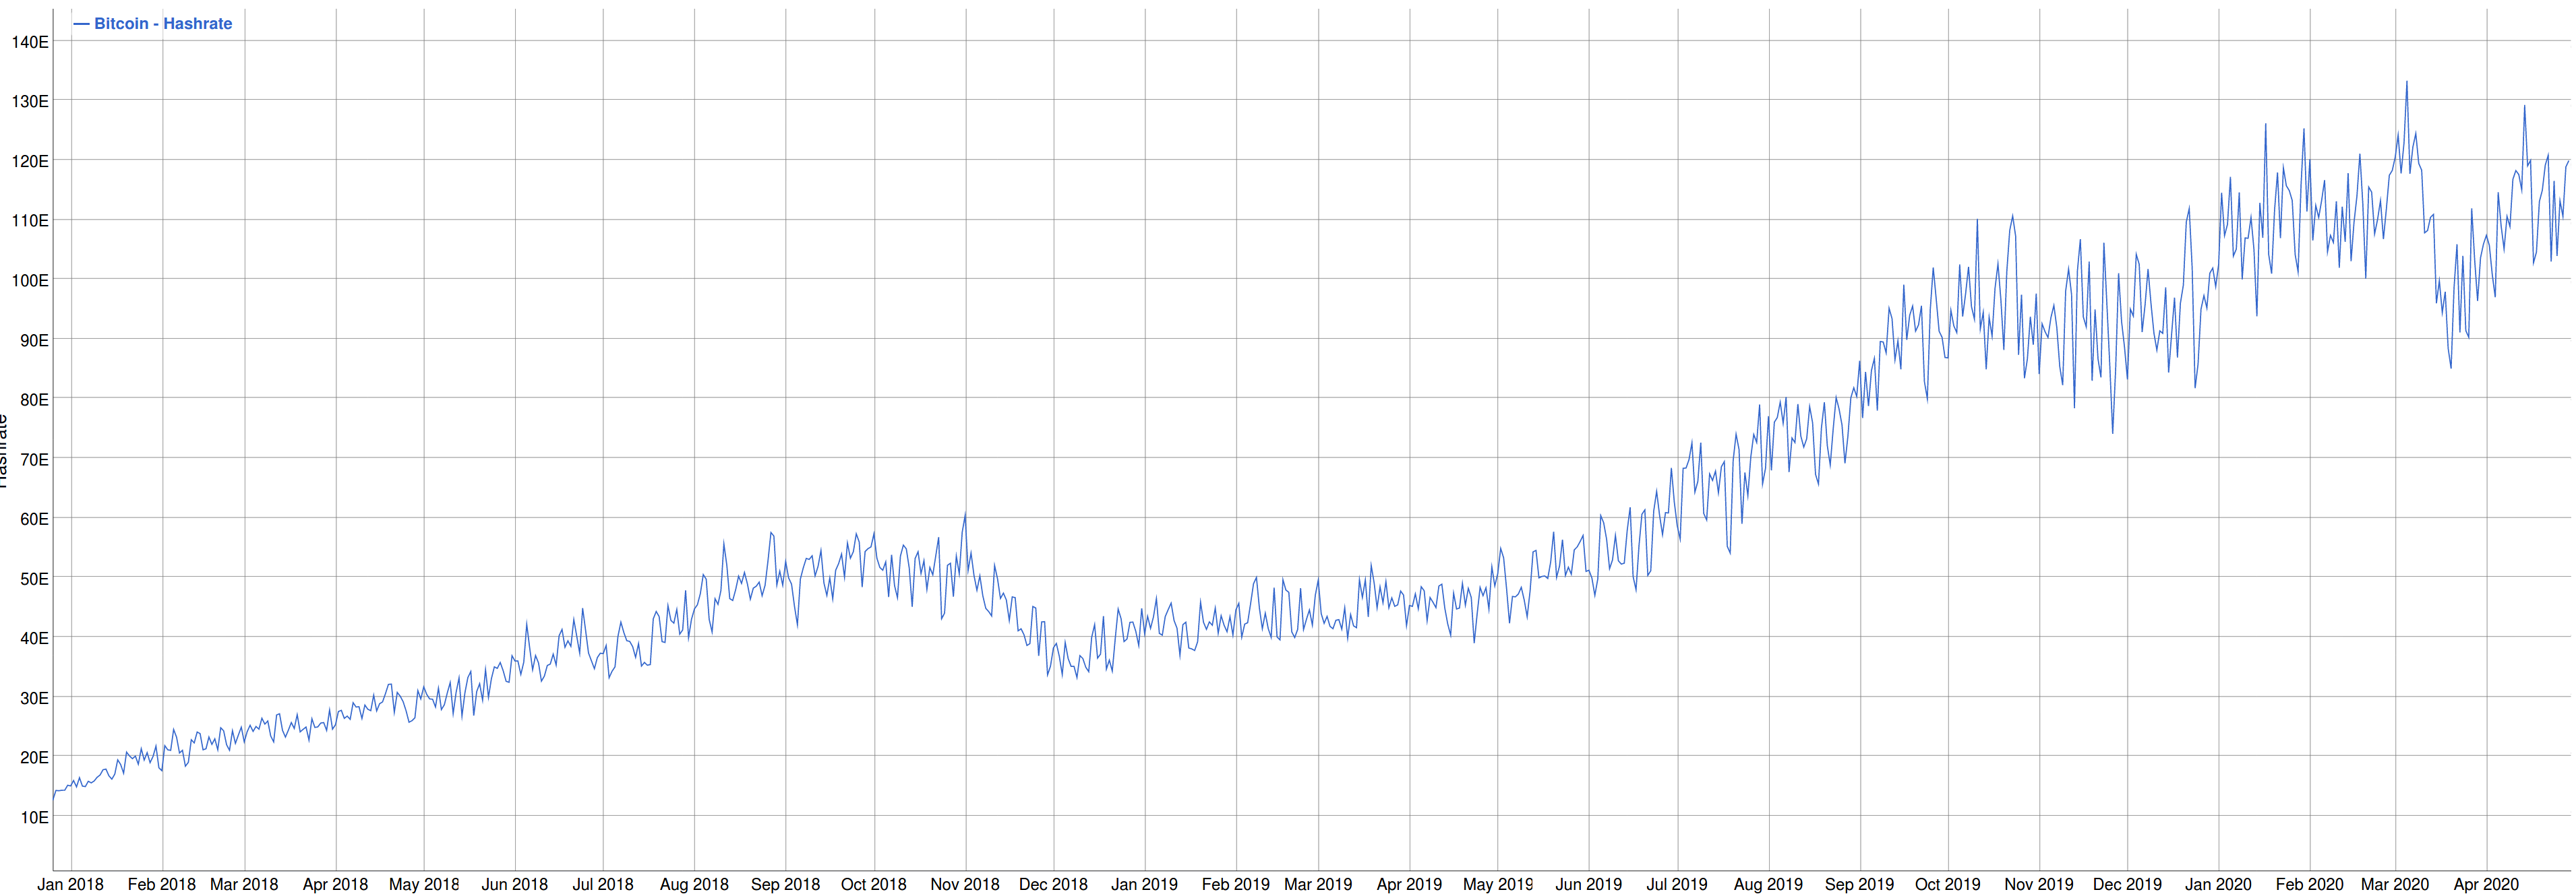Click the Jul 2019 x-axis label
Image resolution: width=2576 pixels, height=894 pixels.
[1677, 884]
